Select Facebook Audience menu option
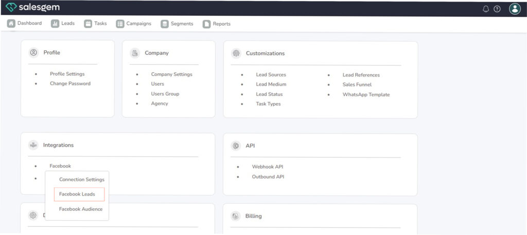The image size is (527, 235). click(81, 209)
